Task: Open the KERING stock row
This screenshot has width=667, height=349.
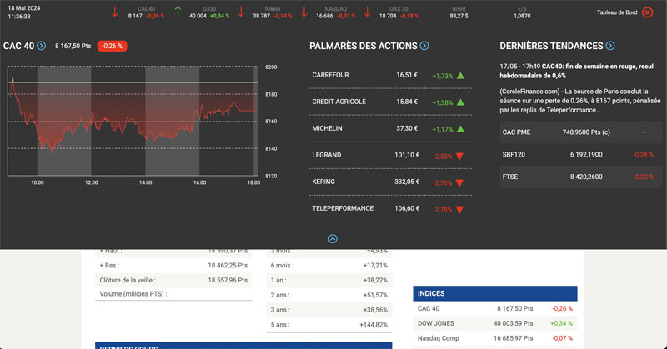Action: [390, 182]
